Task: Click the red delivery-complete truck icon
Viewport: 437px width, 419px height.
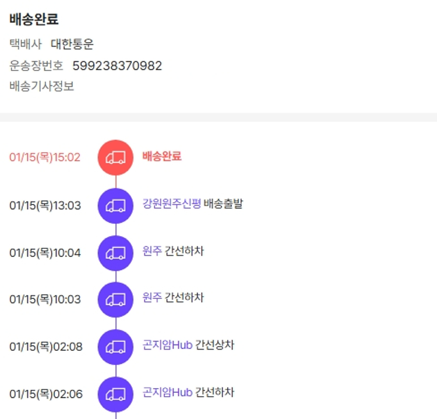Action: pyautogui.click(x=115, y=157)
